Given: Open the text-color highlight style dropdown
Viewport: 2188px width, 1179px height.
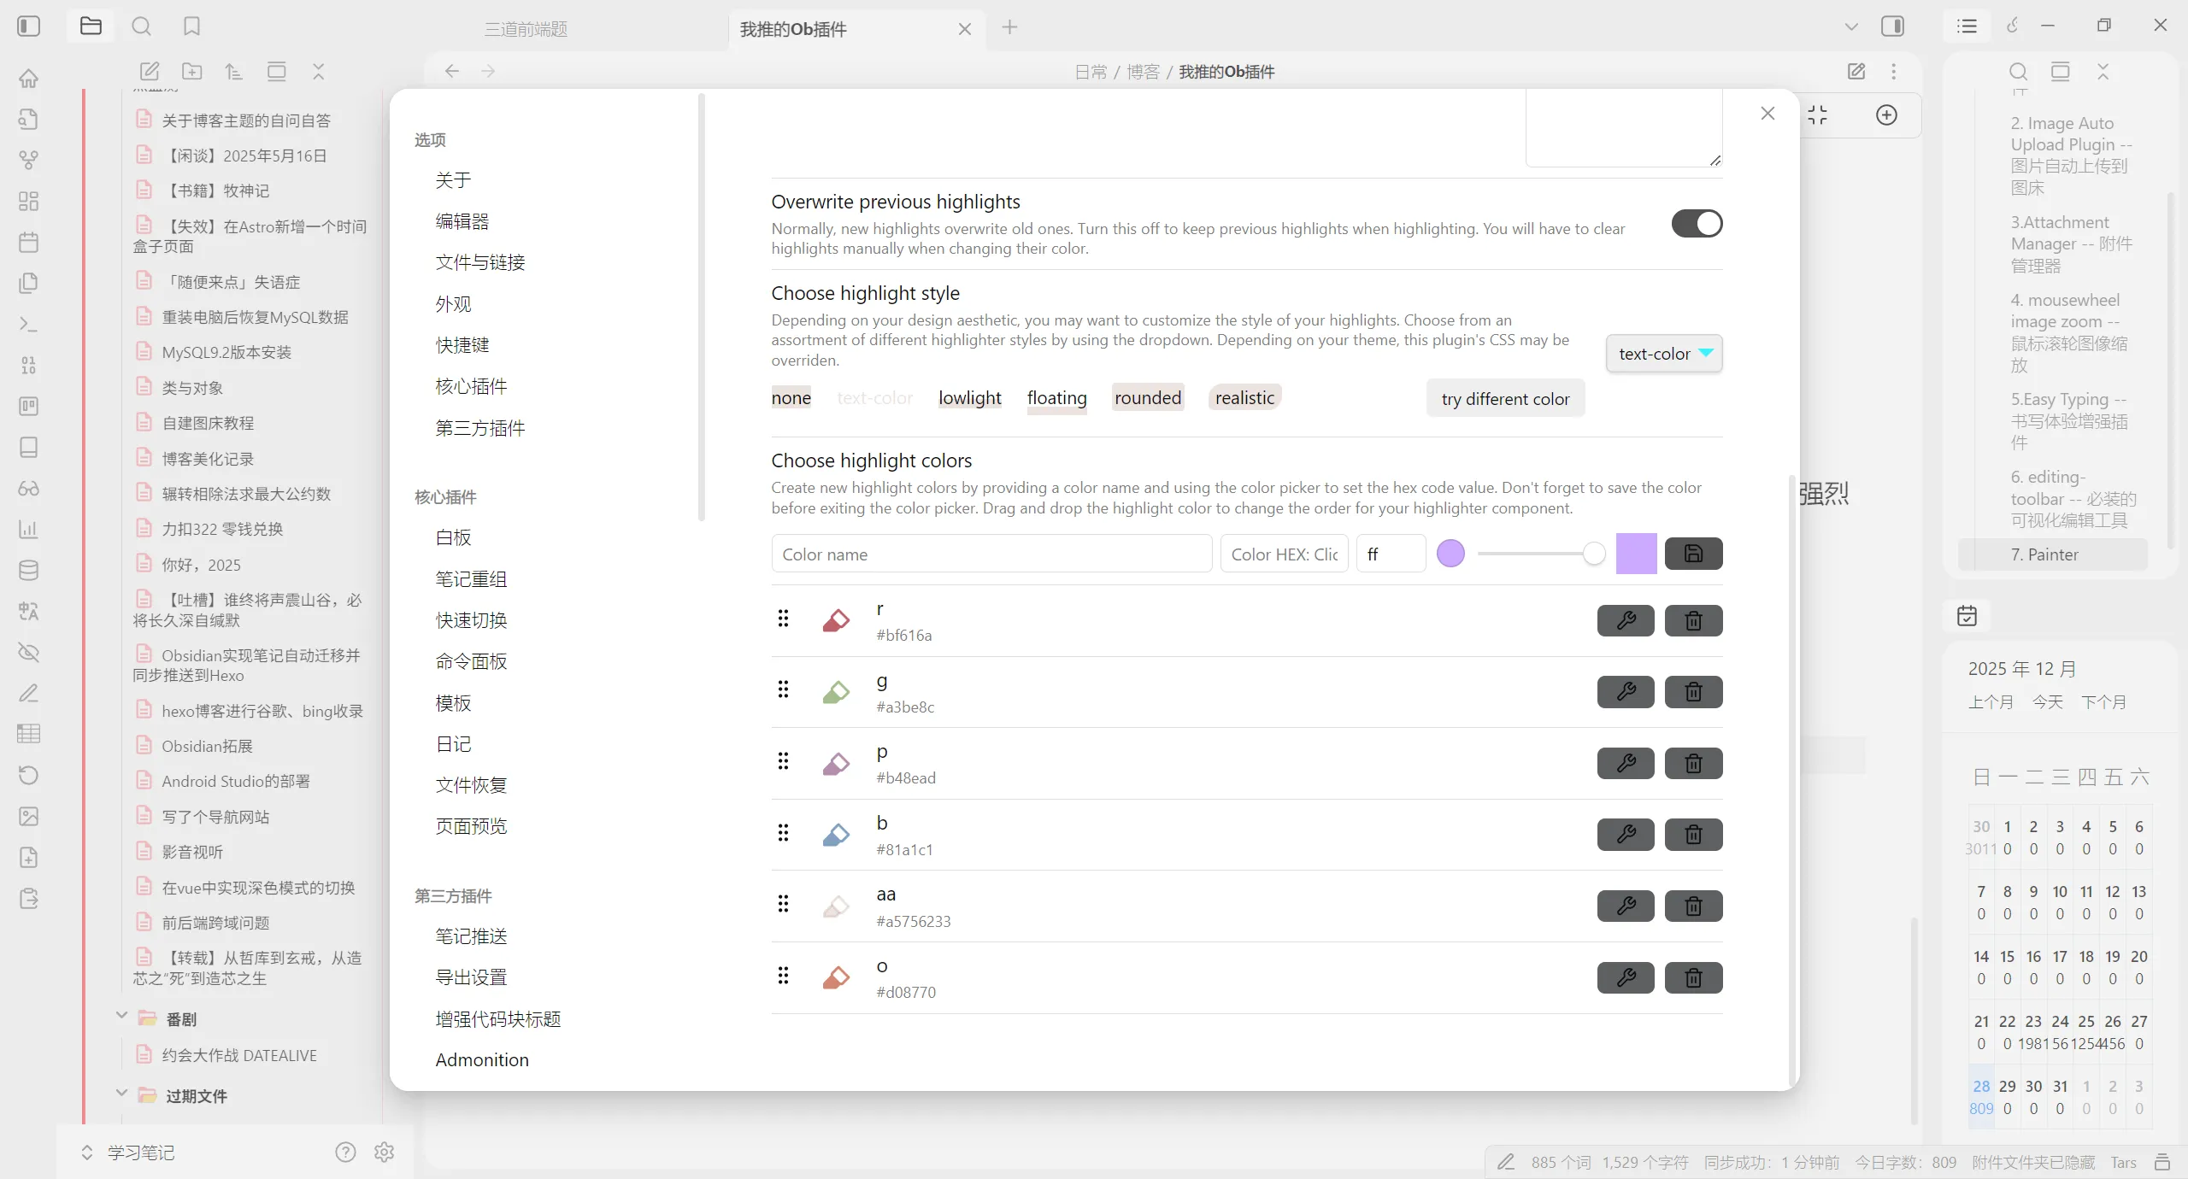Looking at the screenshot, I should point(1663,354).
